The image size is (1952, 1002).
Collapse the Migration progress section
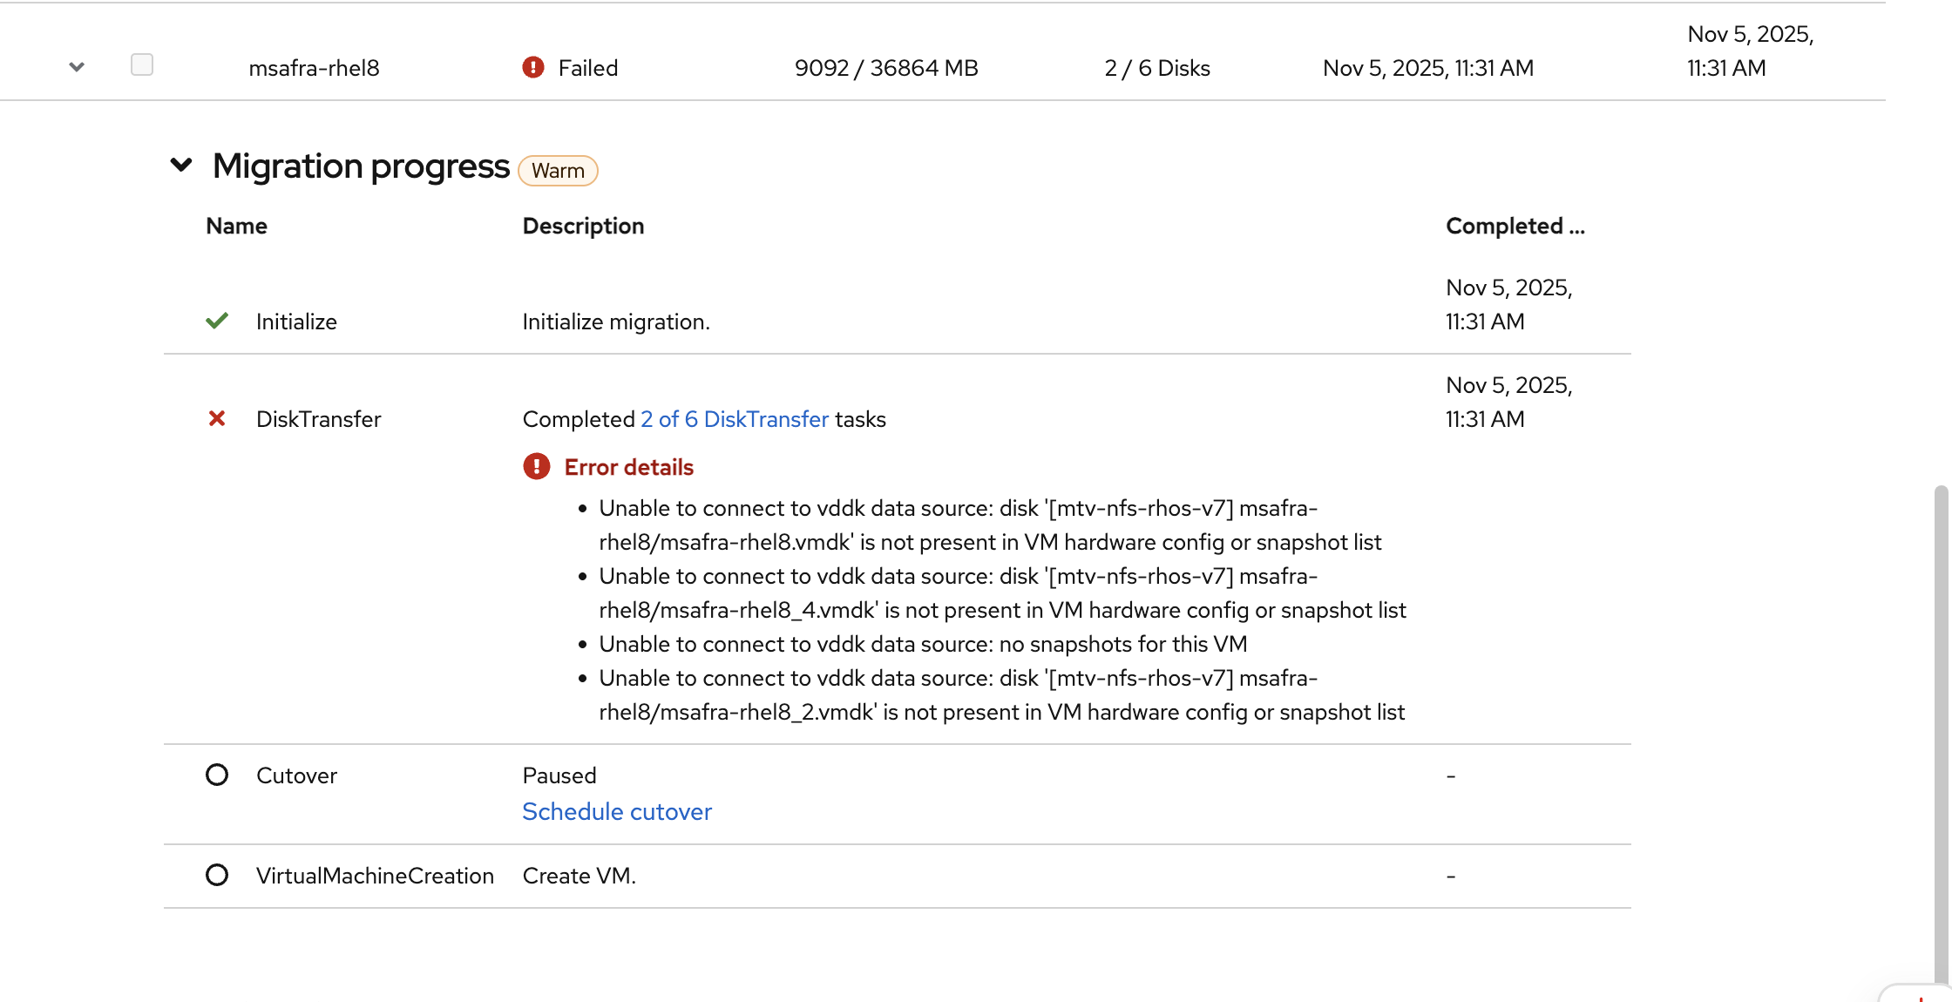181,165
